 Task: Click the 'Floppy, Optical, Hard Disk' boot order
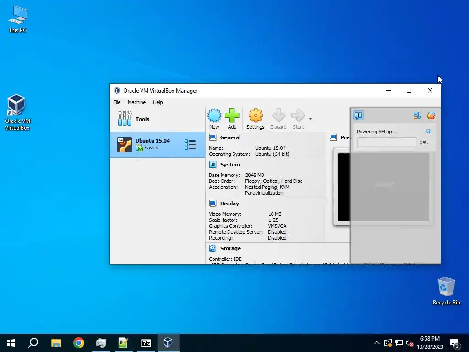273,181
